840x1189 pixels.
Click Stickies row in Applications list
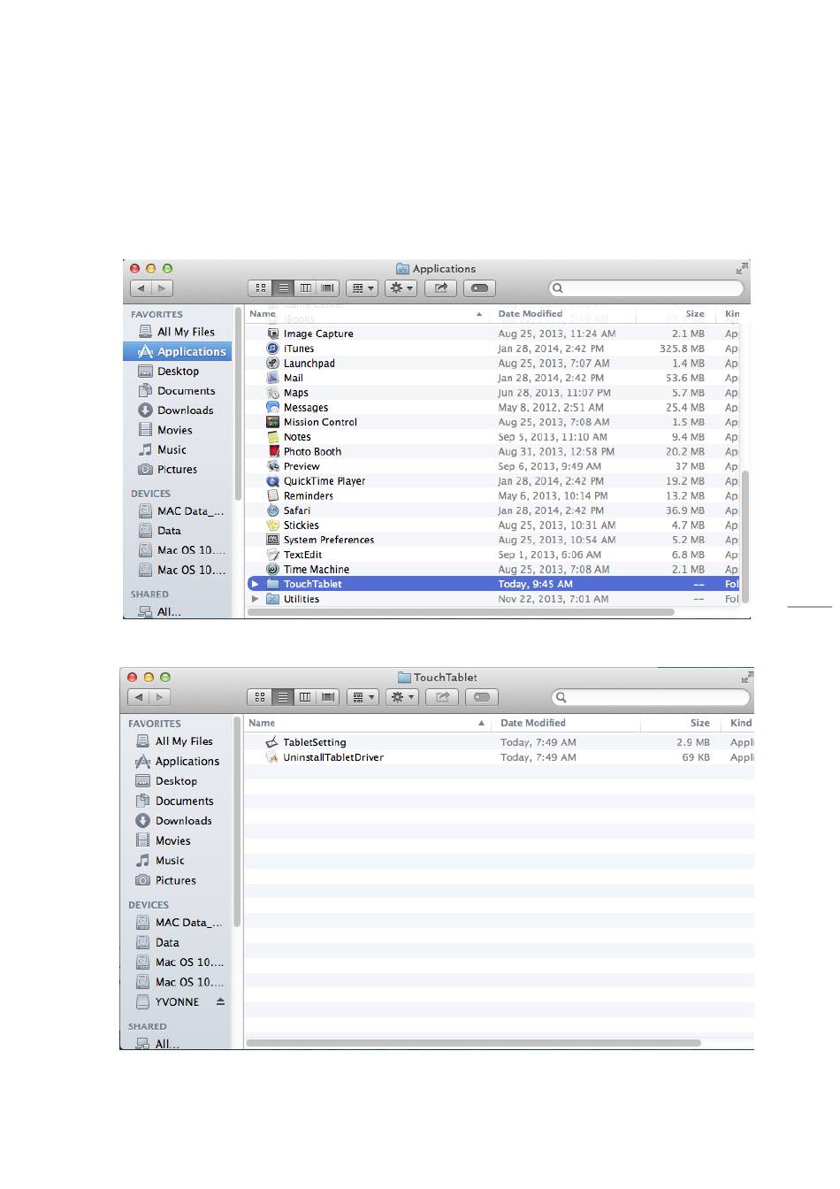point(493,525)
